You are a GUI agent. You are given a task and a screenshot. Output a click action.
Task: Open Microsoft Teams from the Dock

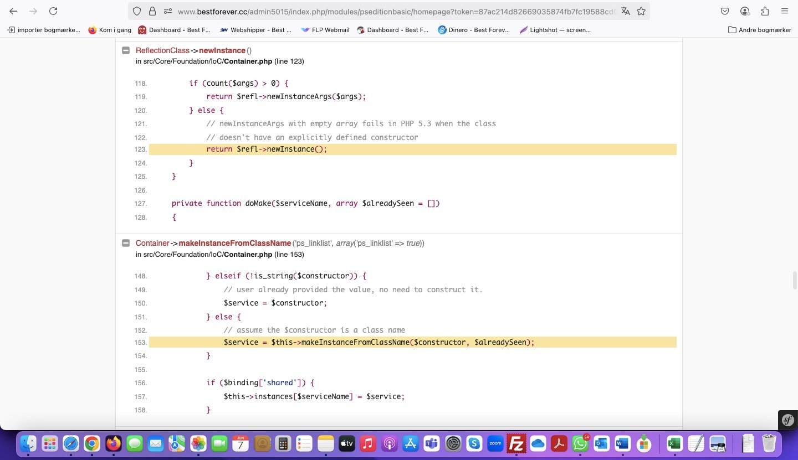[x=432, y=443]
